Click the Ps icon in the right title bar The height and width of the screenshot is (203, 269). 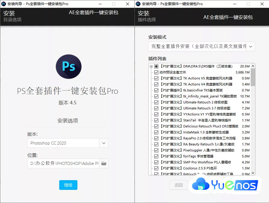[138, 4]
